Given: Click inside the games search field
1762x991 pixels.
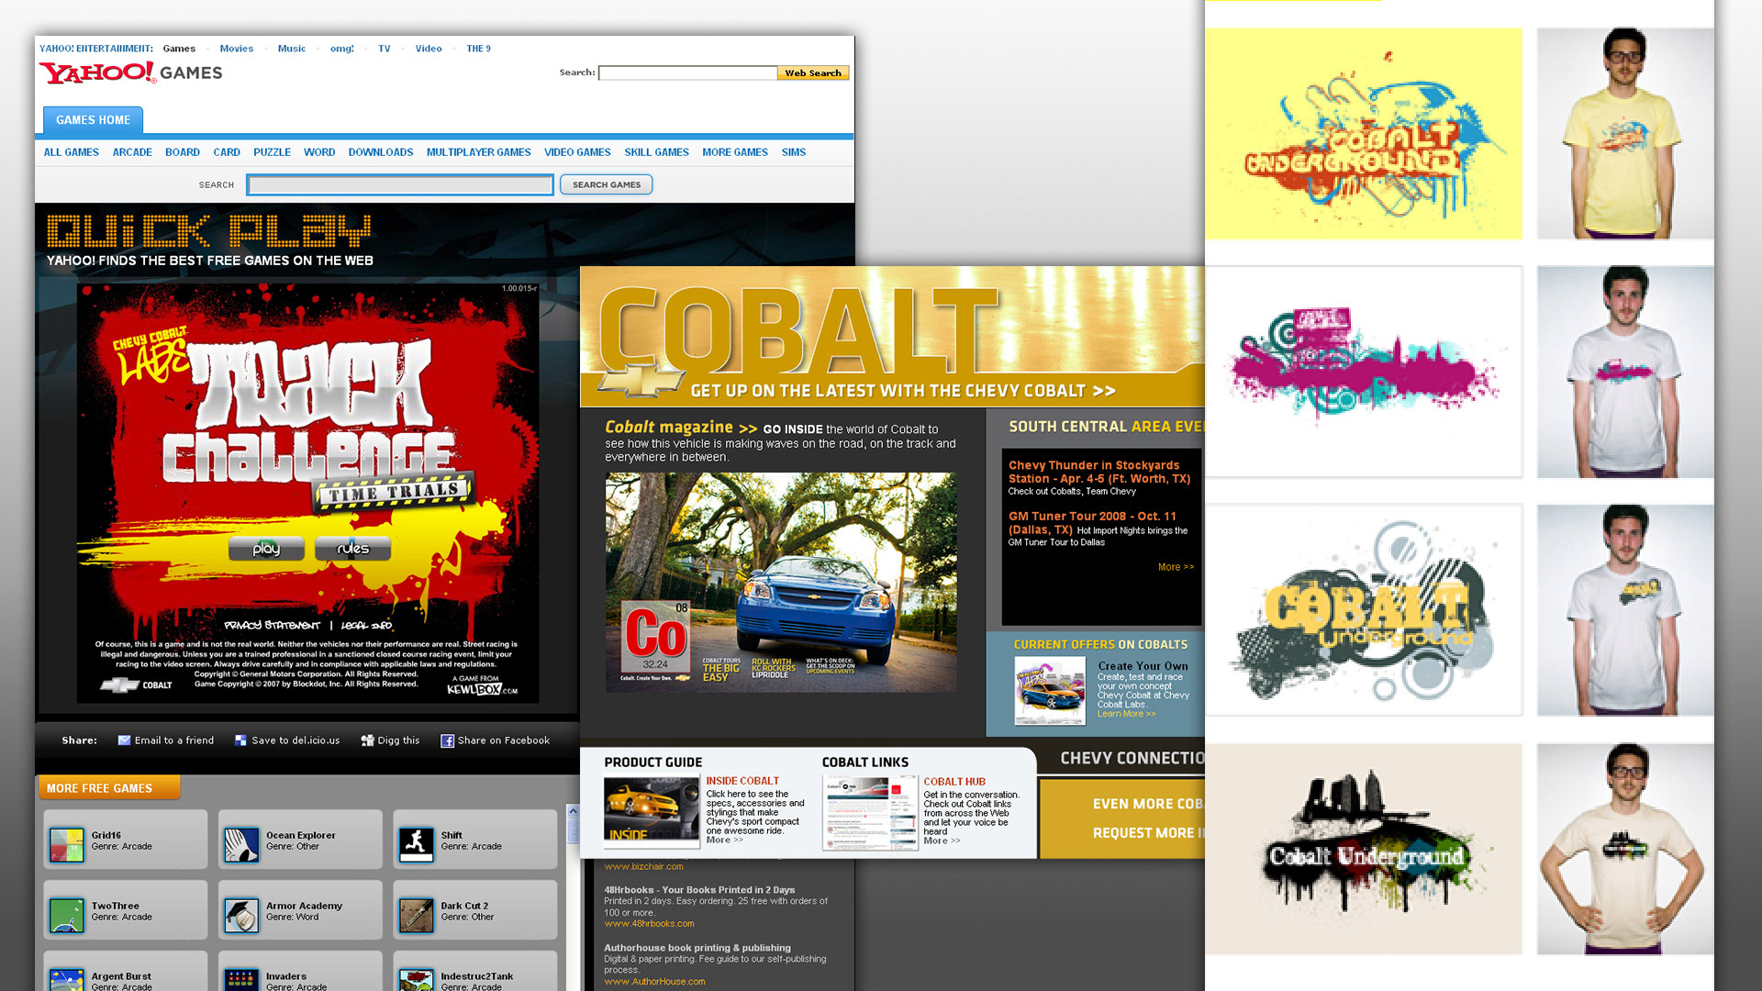Looking at the screenshot, I should (400, 184).
